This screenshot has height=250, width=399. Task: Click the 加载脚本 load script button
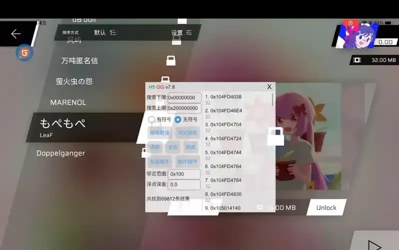click(159, 161)
